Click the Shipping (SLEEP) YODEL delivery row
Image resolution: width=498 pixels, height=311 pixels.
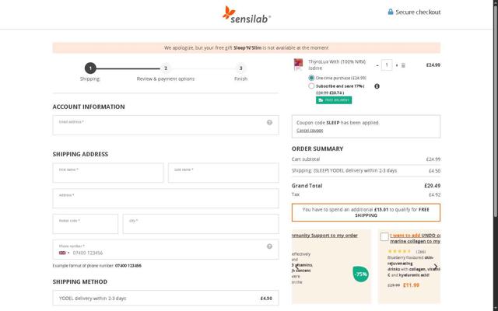366,171
